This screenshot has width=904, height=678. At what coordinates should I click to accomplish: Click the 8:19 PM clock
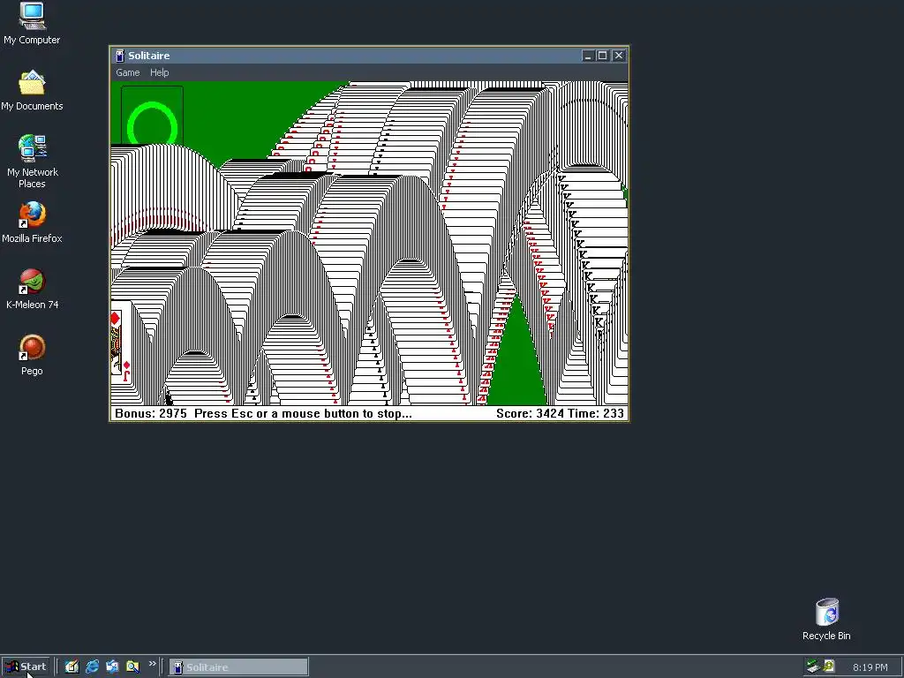870,667
